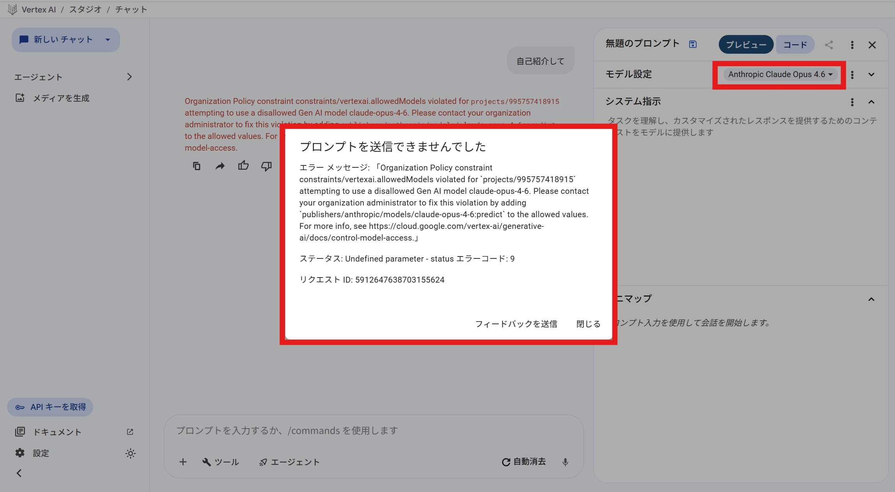
Task: Expand the 新しいチャット dropdown arrow
Action: [x=108, y=40]
